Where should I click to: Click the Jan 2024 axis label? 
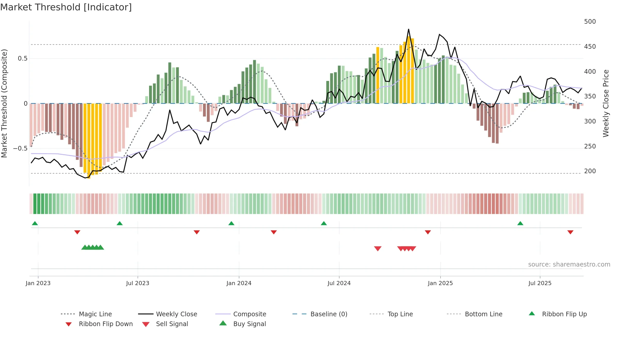pyautogui.click(x=239, y=283)
